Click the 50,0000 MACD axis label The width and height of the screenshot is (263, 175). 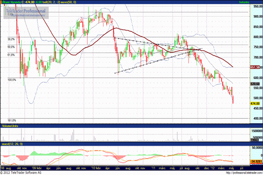coord(257,147)
